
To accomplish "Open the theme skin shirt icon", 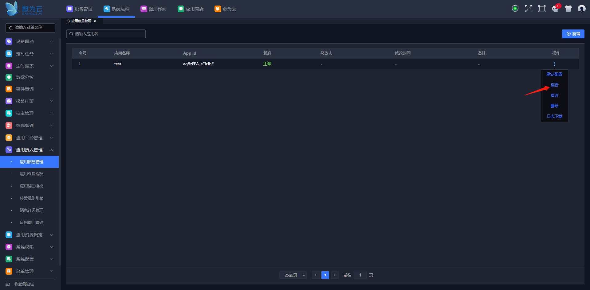I will [x=568, y=9].
